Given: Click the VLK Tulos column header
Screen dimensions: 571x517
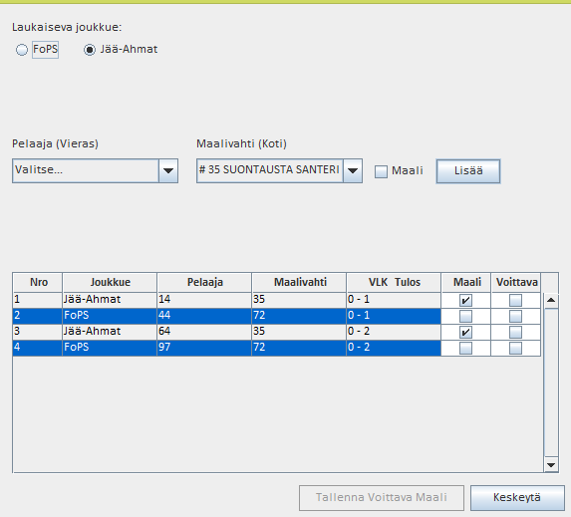Looking at the screenshot, I should tap(394, 282).
